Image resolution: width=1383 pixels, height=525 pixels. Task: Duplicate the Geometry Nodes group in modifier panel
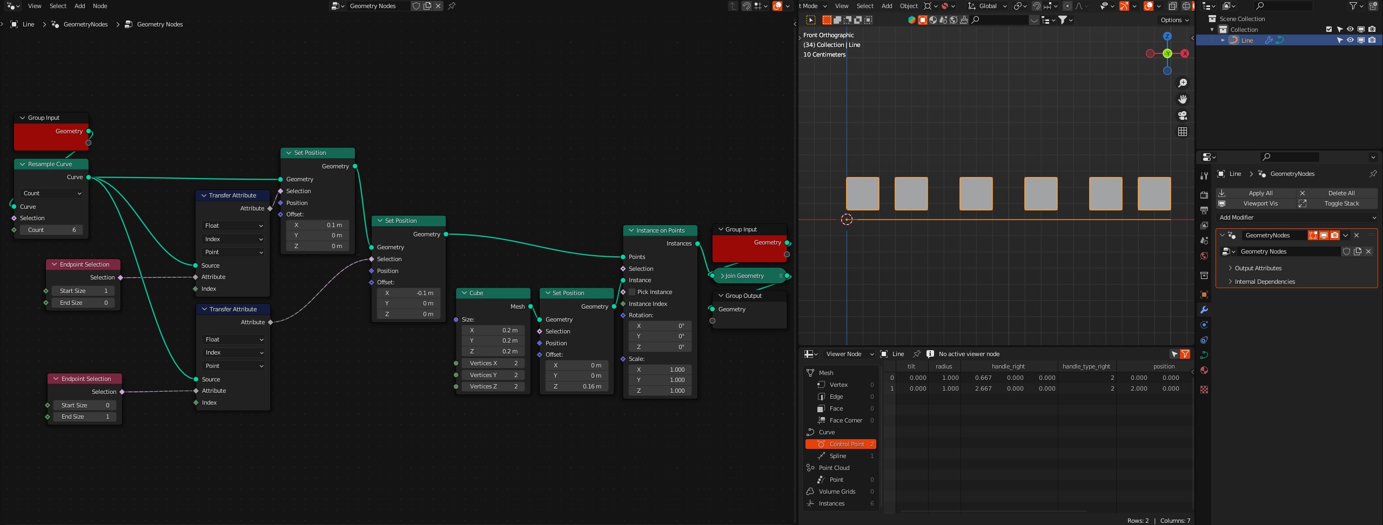coord(1358,251)
